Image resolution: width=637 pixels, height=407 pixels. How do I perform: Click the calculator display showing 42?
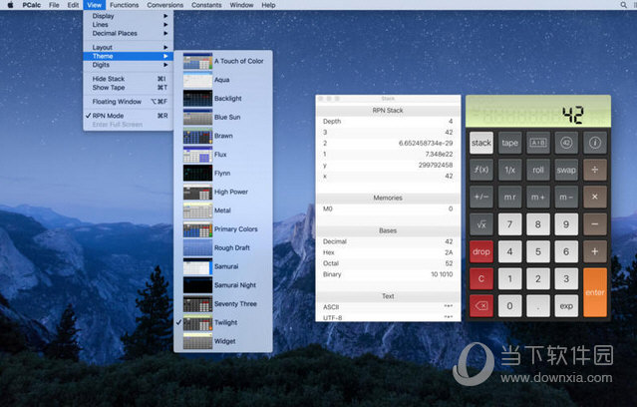click(x=538, y=112)
